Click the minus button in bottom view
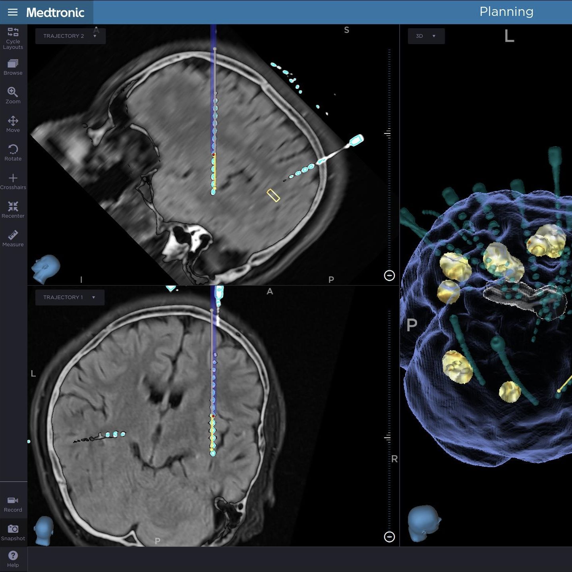The height and width of the screenshot is (572, 572). 389,537
